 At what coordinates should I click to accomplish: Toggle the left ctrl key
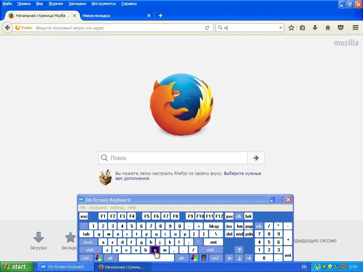tap(85, 258)
